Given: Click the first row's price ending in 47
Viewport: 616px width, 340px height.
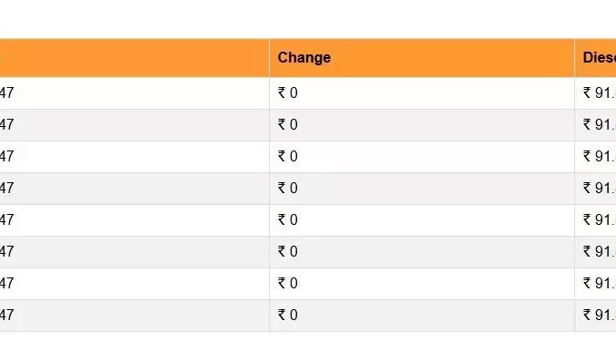Looking at the screenshot, I should point(6,93).
